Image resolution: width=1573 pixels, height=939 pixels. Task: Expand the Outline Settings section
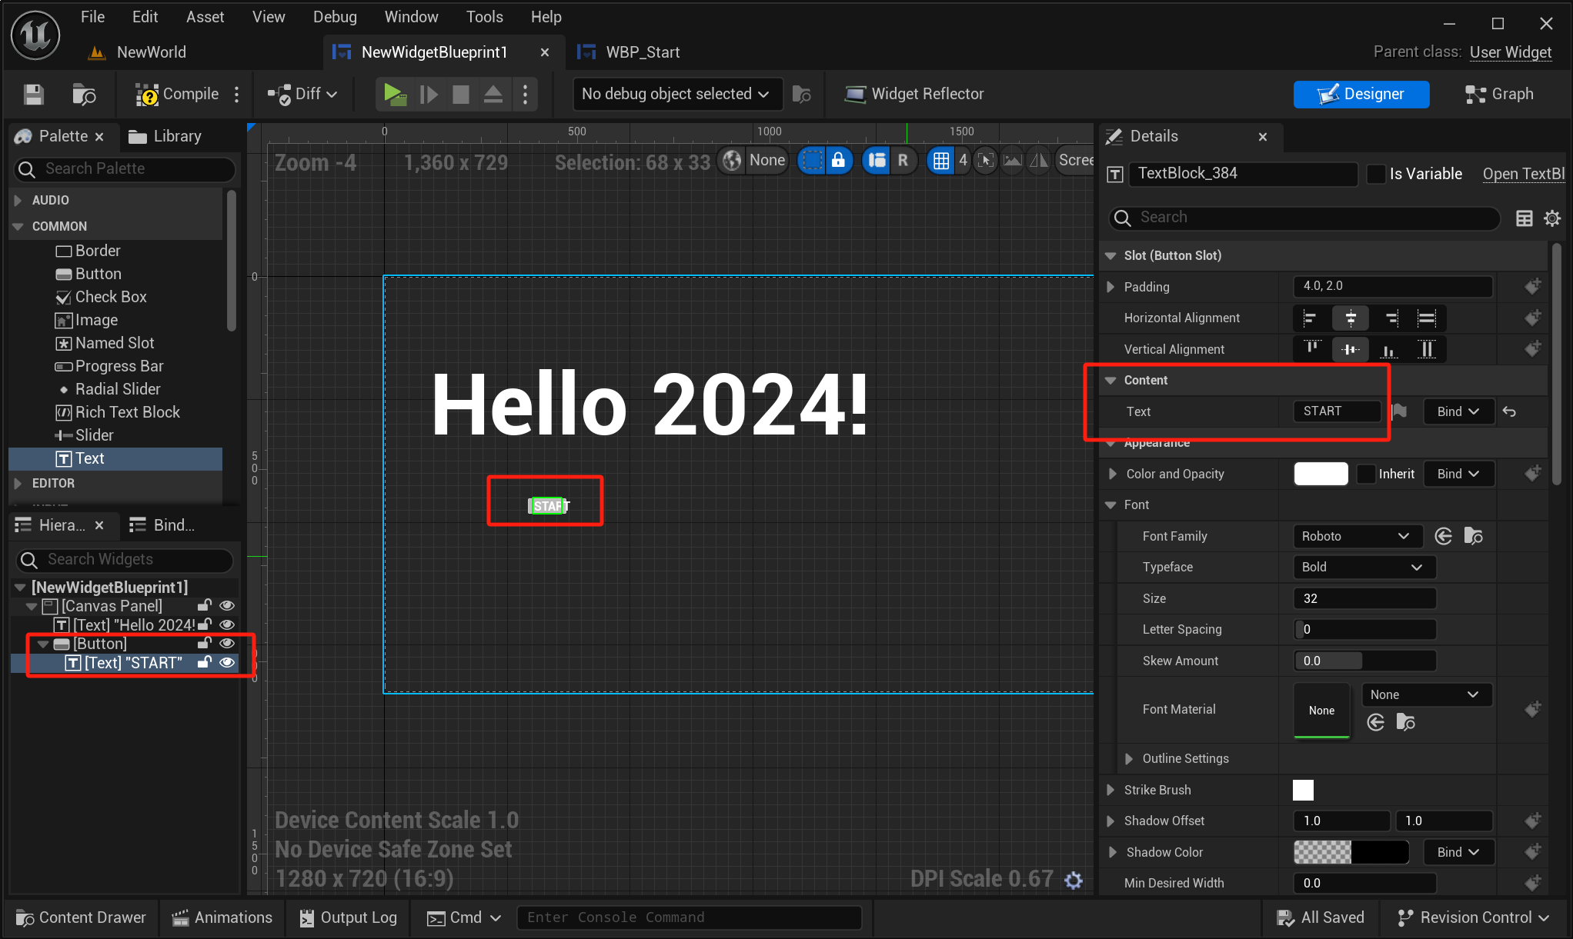coord(1129,759)
